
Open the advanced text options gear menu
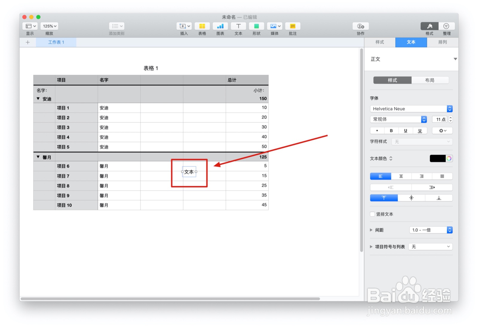[x=442, y=130]
